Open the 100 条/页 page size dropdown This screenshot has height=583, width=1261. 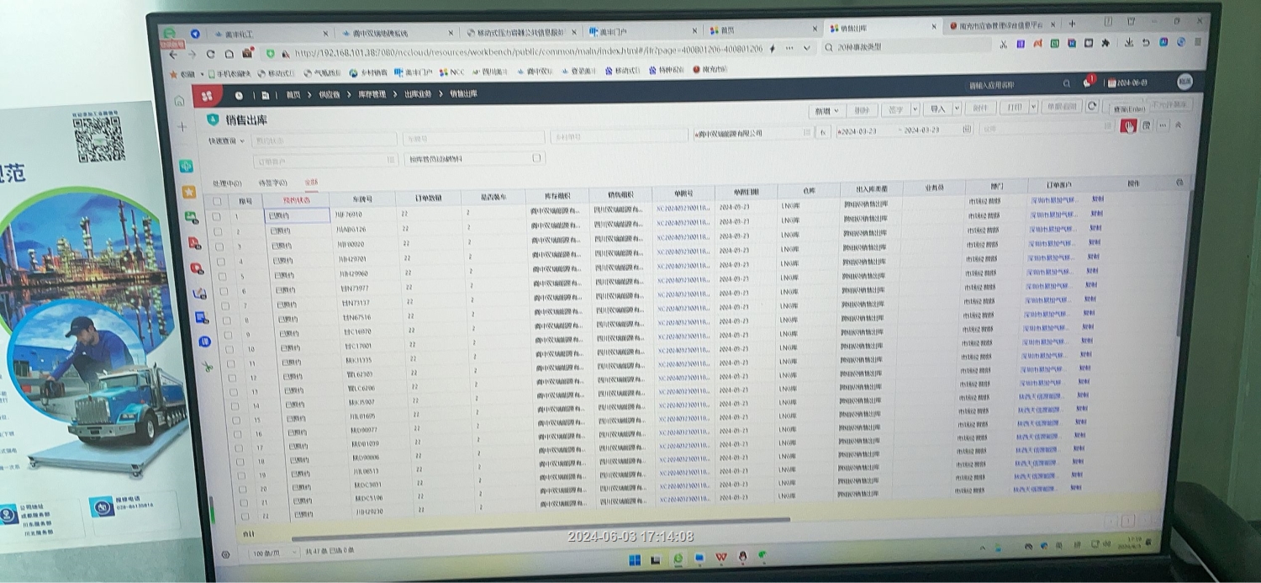(x=274, y=553)
